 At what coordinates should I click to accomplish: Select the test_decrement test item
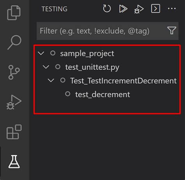[103, 94]
